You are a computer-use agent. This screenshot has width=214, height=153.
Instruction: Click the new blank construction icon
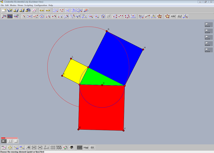pyautogui.click(x=4, y=11)
